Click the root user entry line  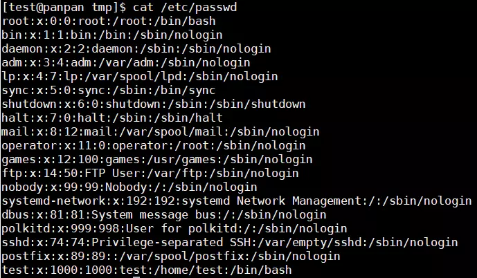point(109,21)
